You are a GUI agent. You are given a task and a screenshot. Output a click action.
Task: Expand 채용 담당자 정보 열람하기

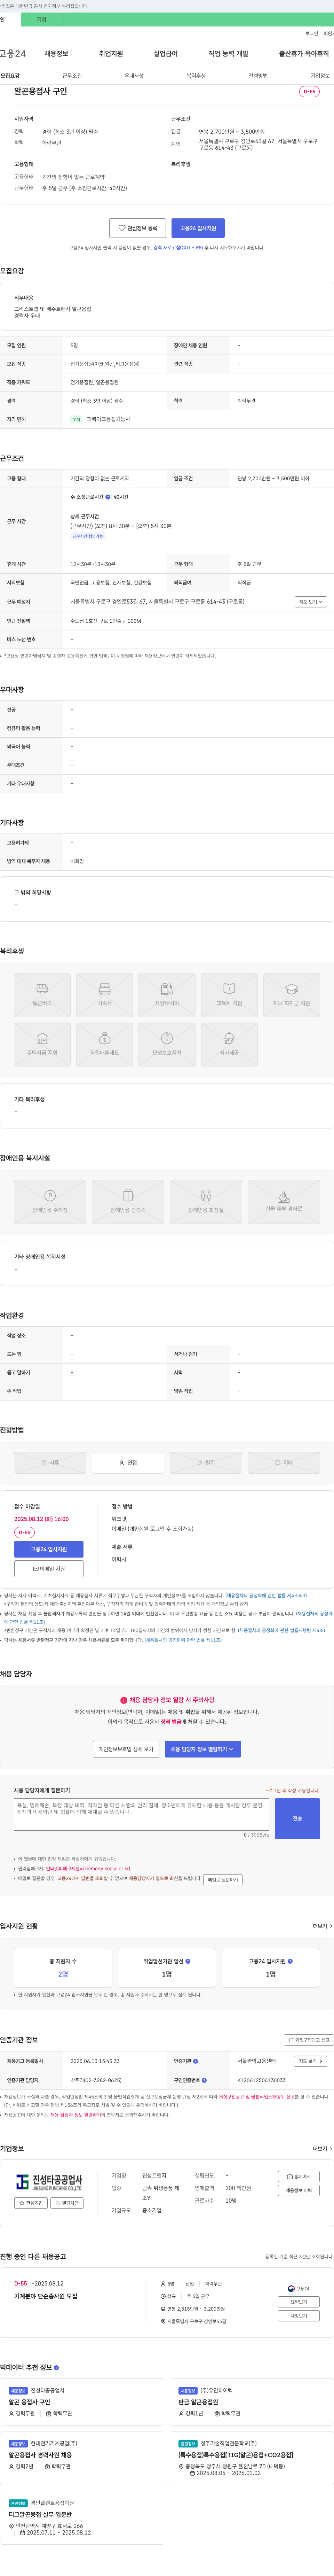pos(203,1749)
